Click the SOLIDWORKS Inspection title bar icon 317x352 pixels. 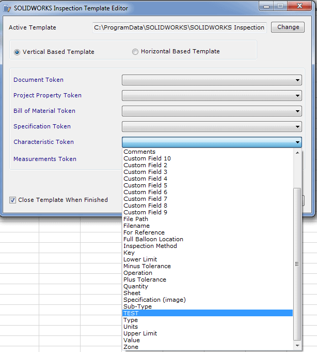point(7,8)
